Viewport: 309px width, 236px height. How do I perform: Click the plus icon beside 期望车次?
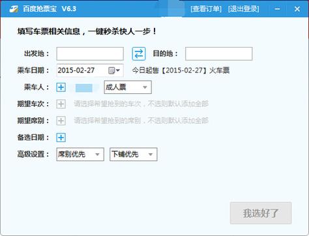[61, 104]
